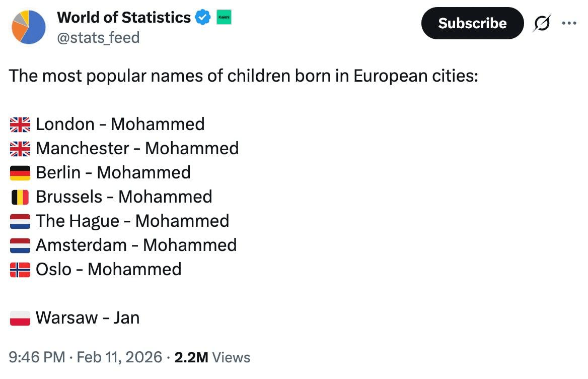
Task: Click the Norwegian flag beside Oslo
Action: (x=20, y=270)
